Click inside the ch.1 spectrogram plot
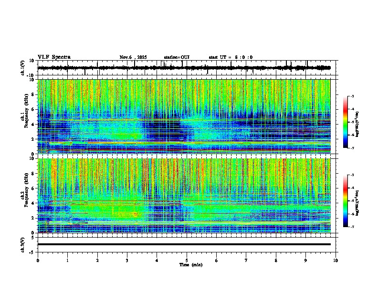Viewport: 378px width, 292px height. tap(184, 116)
